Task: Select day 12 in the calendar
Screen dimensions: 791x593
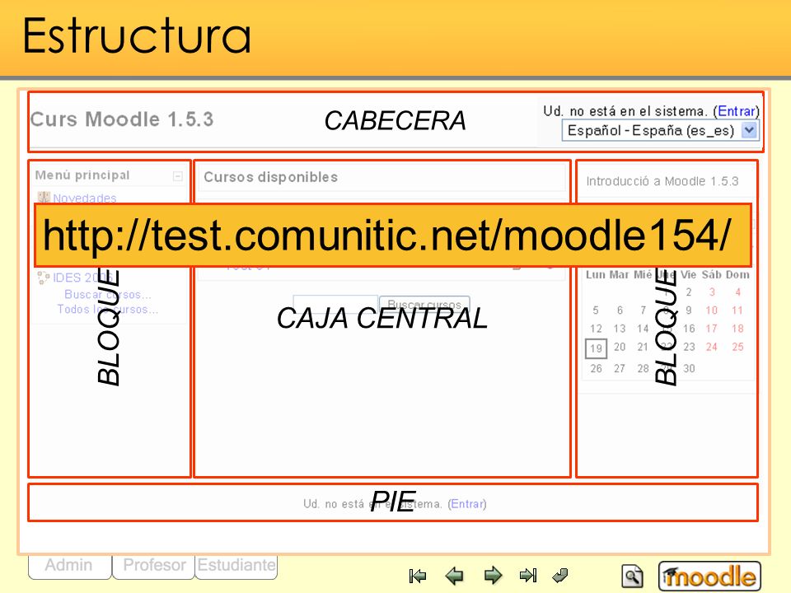Action: 596,329
